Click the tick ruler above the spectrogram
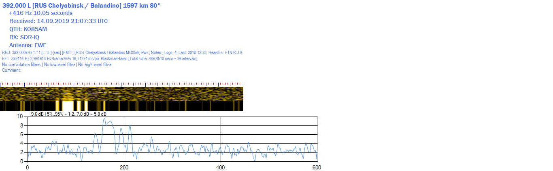Image resolution: width=553 pixels, height=171 pixels. pyautogui.click(x=121, y=85)
